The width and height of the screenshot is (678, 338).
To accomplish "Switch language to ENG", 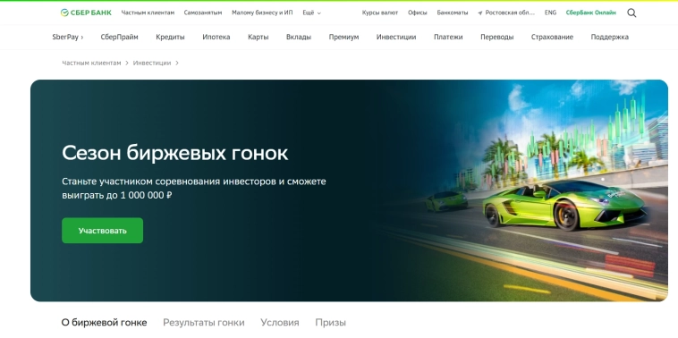I will point(550,13).
